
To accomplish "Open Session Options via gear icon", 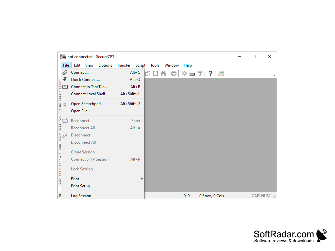I will (x=184, y=74).
